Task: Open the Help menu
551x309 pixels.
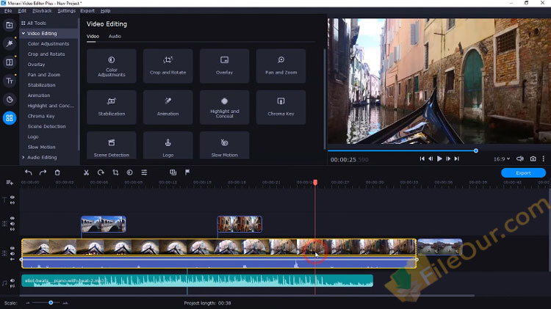Action: click(105, 11)
